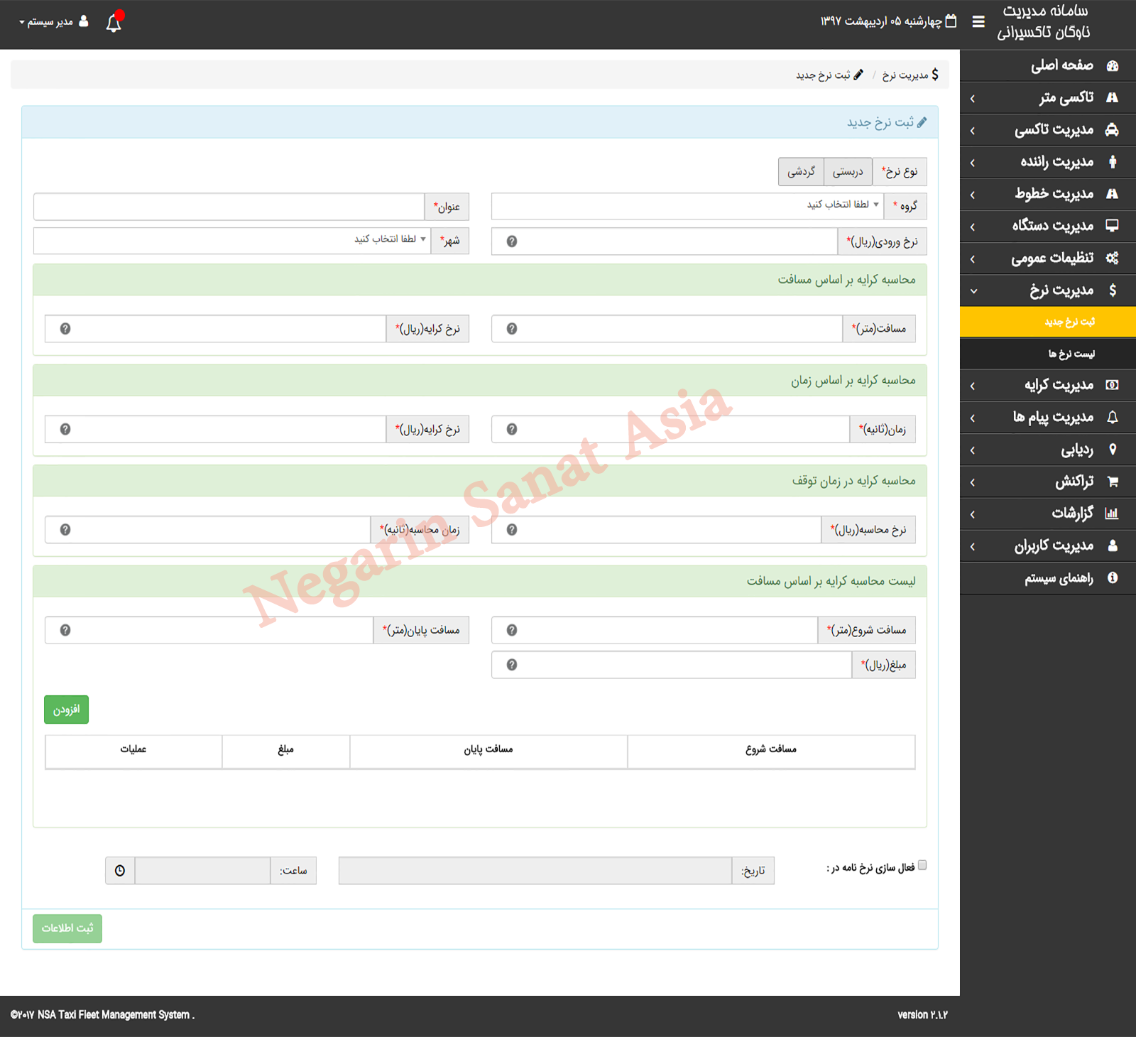The height and width of the screenshot is (1037, 1136).
Task: Click help icon in نرخ محاسبه(ریال) field
Action: [x=512, y=530]
